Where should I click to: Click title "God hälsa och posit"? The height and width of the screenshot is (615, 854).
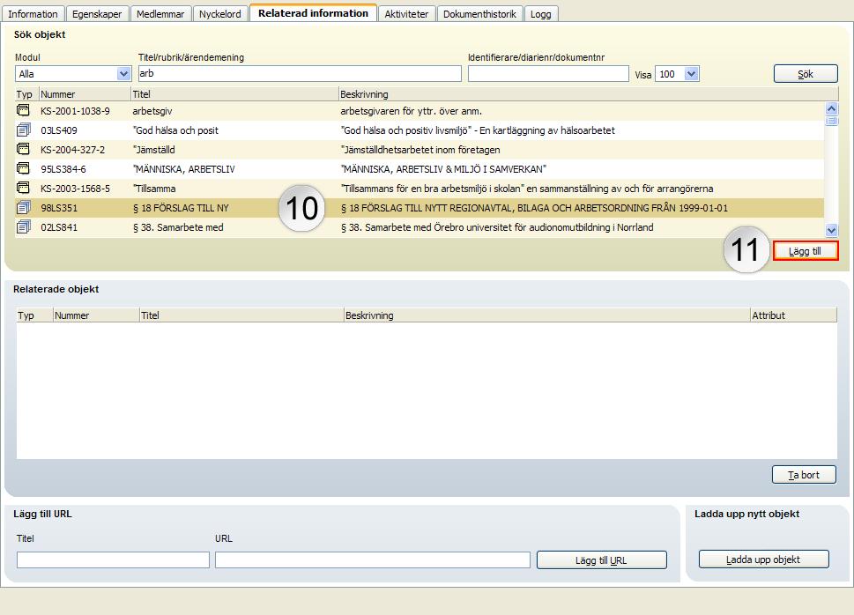click(x=175, y=130)
